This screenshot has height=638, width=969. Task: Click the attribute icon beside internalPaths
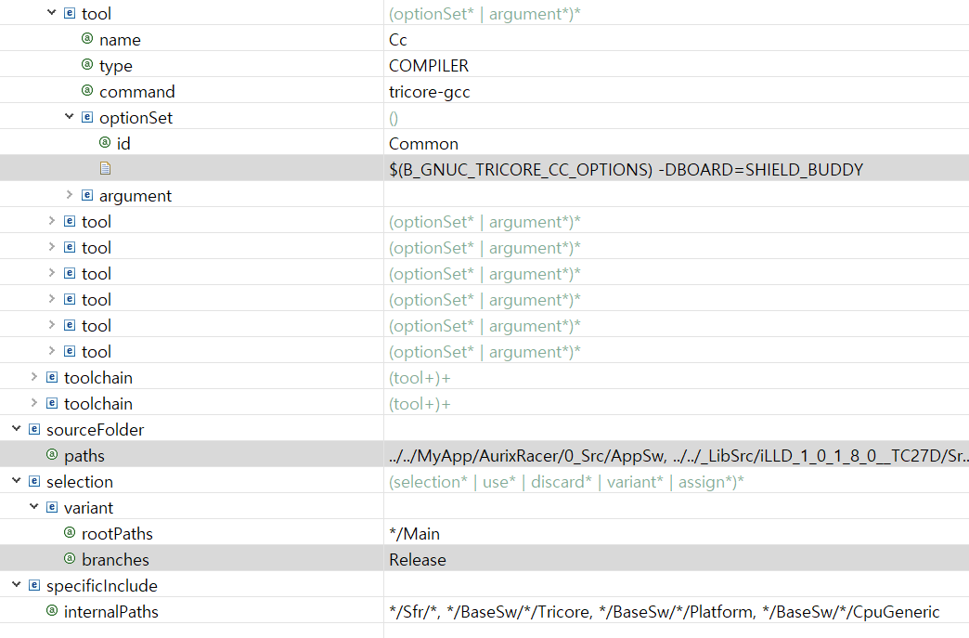[52, 611]
